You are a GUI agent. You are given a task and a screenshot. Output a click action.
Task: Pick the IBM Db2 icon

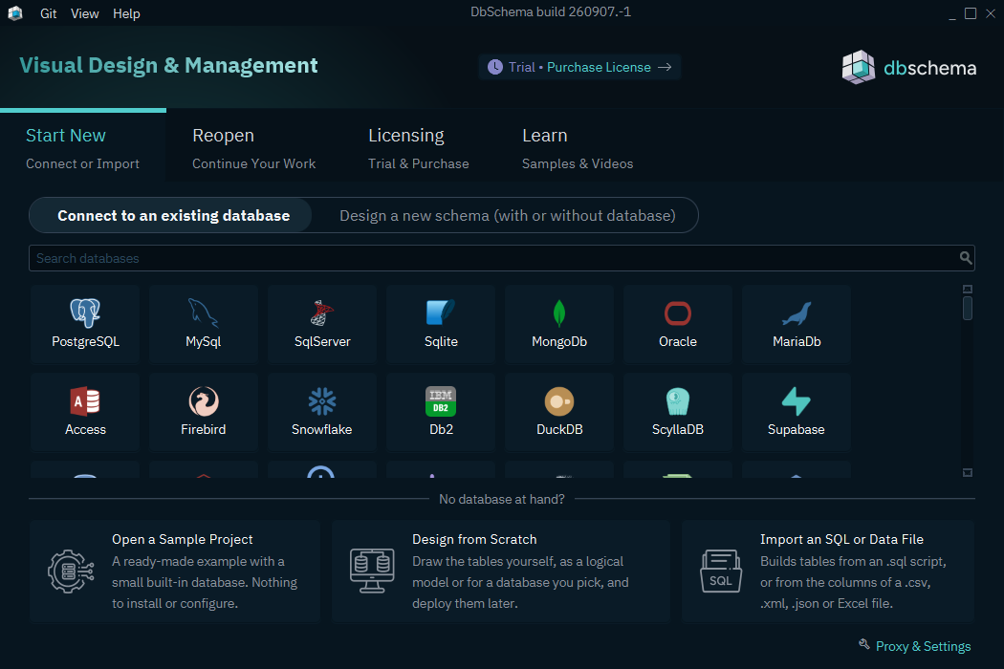[x=441, y=401]
